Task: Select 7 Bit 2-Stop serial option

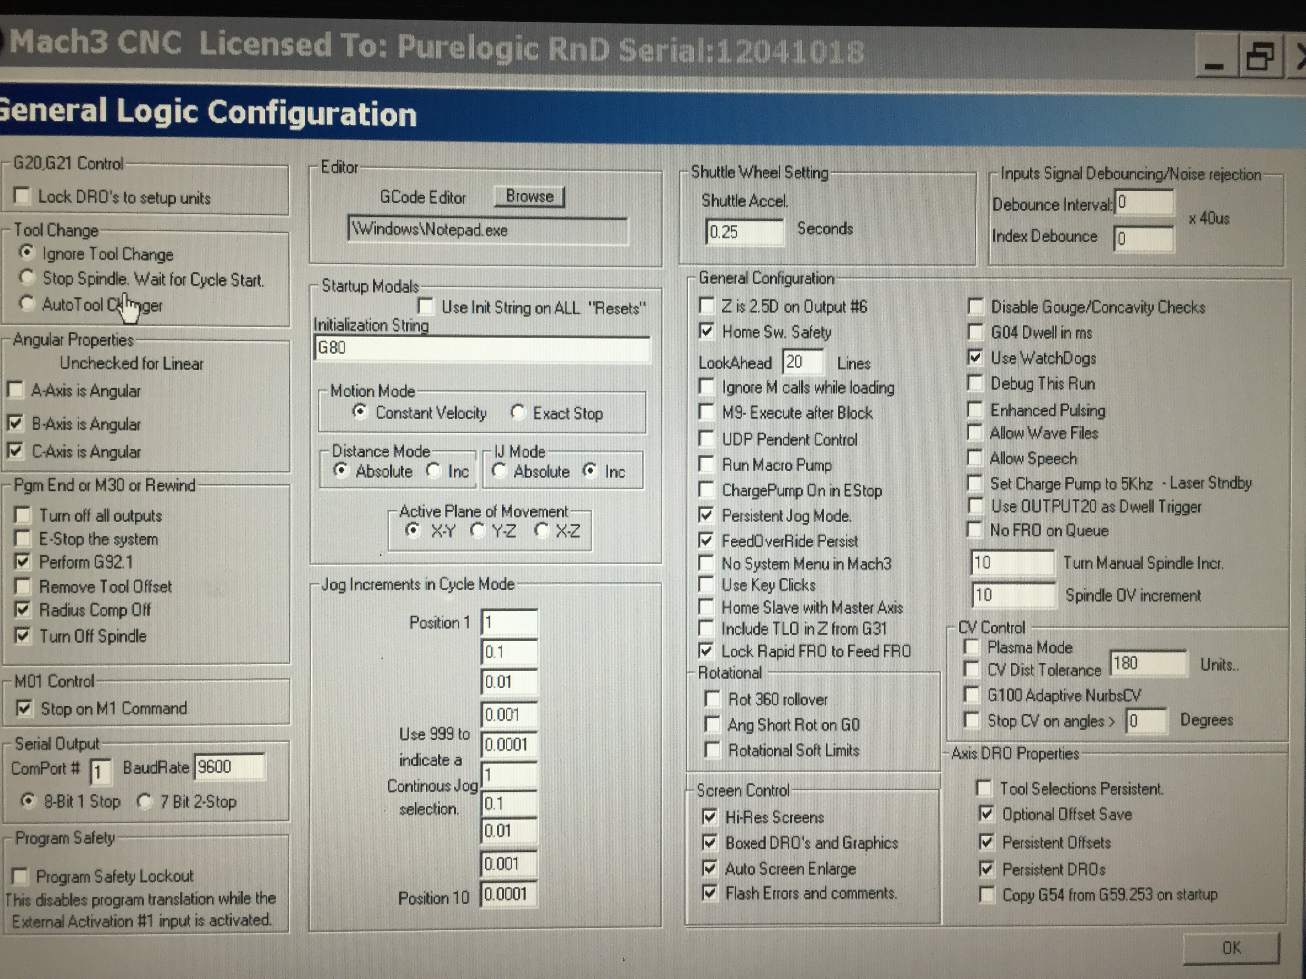Action: click(x=144, y=801)
